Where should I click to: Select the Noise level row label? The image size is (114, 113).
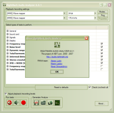(x=15, y=47)
